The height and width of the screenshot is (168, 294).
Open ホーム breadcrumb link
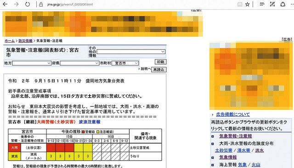pyautogui.click(x=10, y=41)
